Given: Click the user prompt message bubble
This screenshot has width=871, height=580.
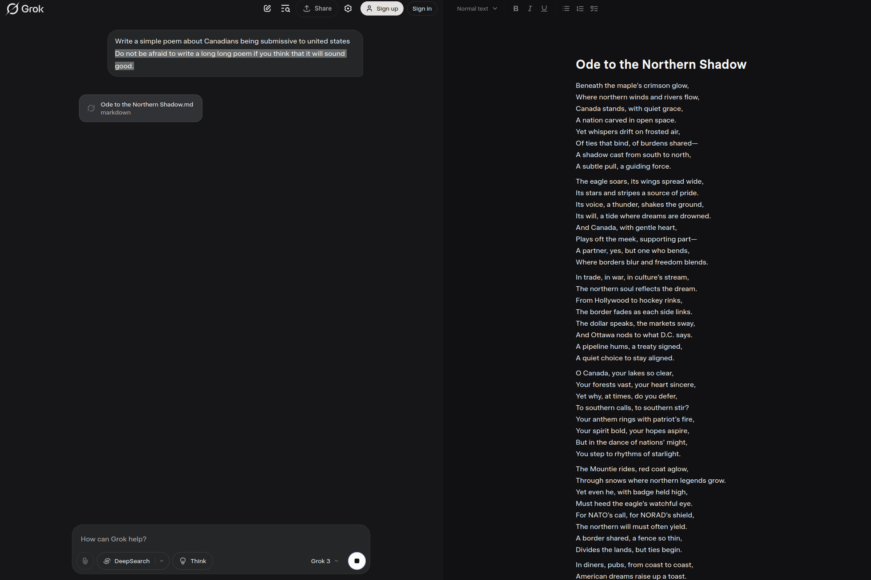Looking at the screenshot, I should pos(235,53).
